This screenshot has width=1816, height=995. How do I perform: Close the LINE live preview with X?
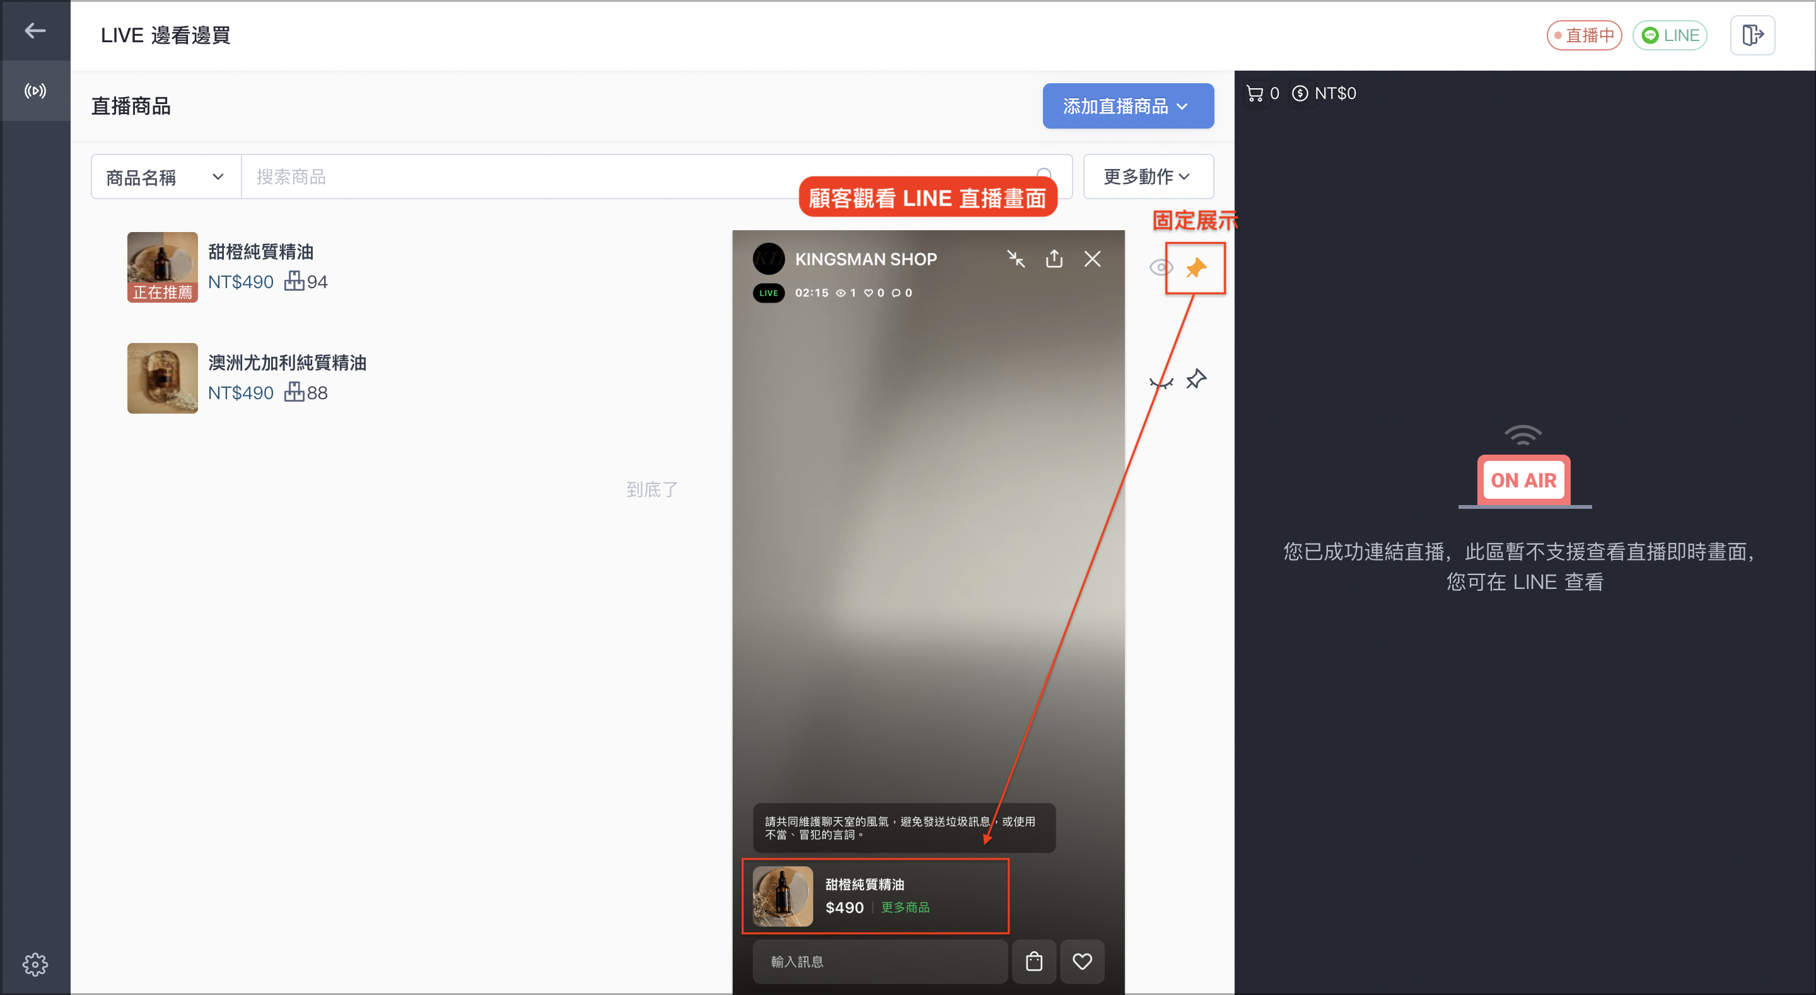coord(1092,259)
